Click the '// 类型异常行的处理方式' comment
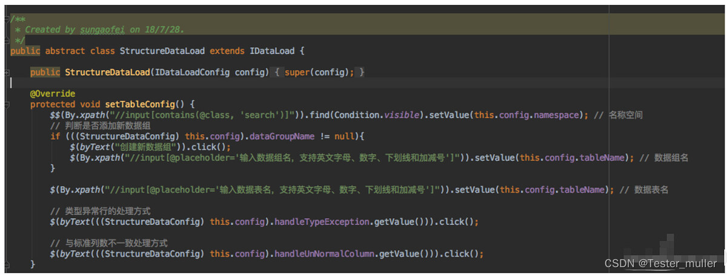The image size is (727, 275). coord(101,211)
